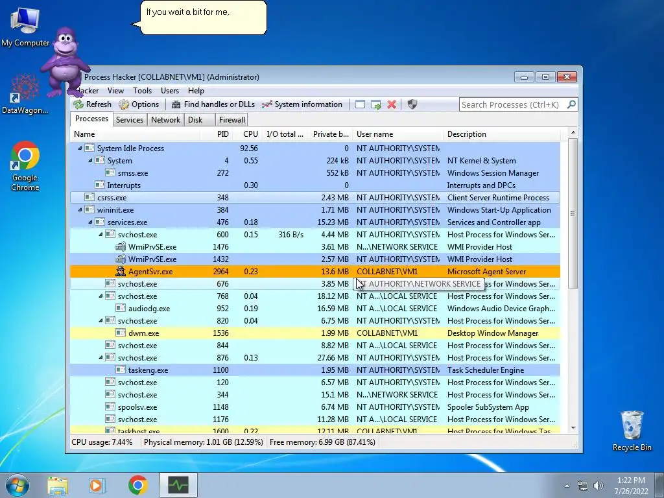Select the taskeng.exe process row
The height and width of the screenshot is (498, 664).
click(x=315, y=370)
